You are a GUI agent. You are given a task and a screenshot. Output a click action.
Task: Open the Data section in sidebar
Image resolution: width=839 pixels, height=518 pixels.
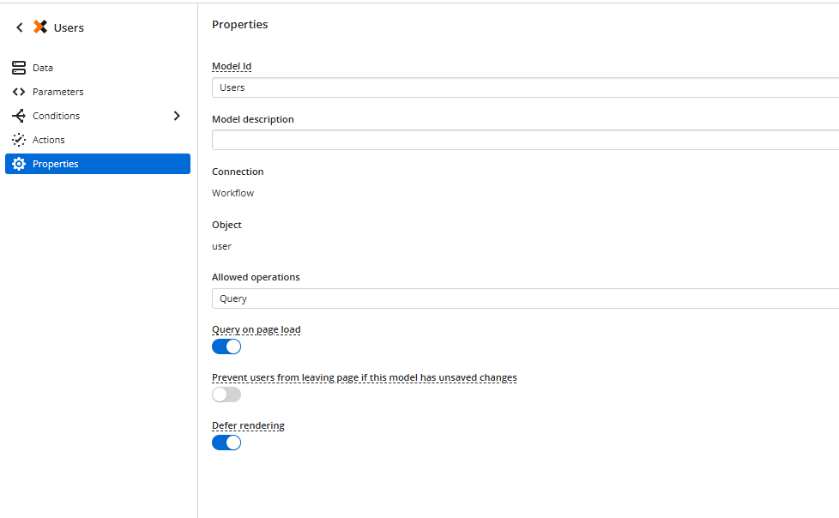coord(43,68)
